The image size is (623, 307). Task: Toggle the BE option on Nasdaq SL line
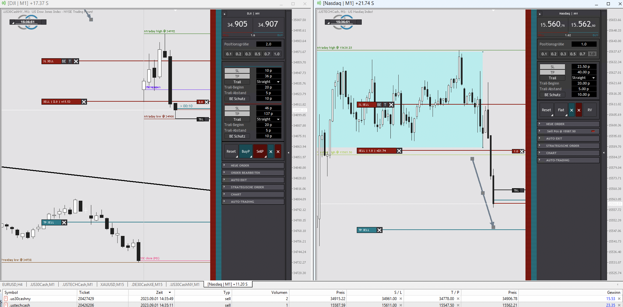click(379, 105)
